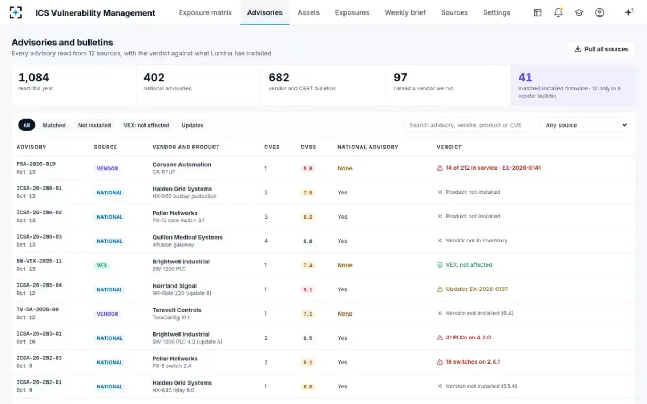The image size is (647, 404).
Task: Sort by the National Advisory column header
Action: click(368, 147)
